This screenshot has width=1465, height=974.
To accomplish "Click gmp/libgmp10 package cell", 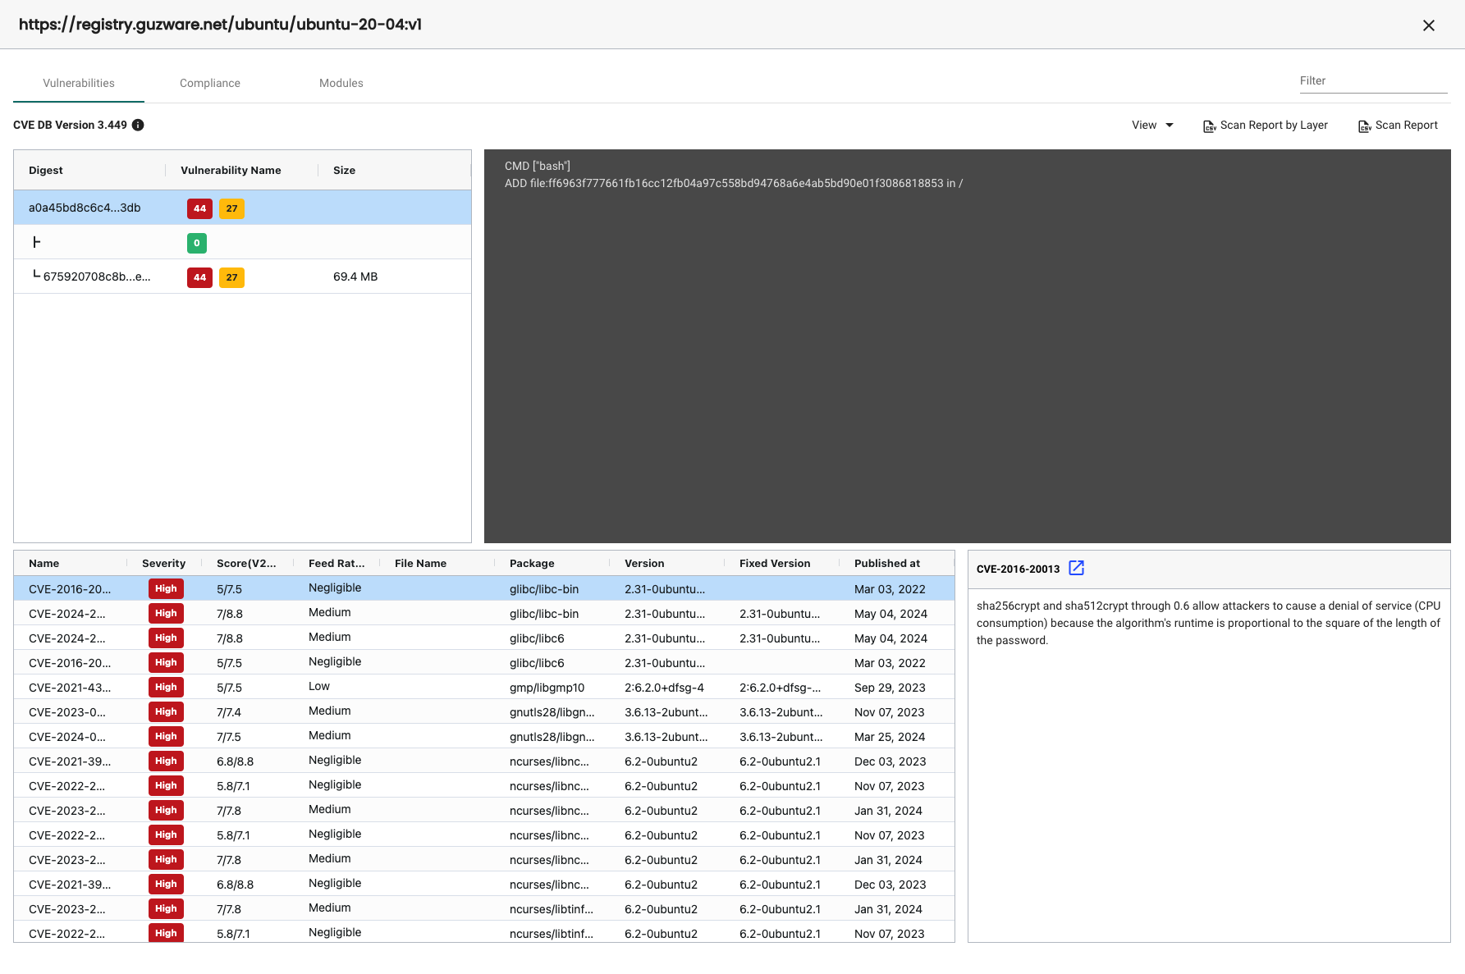I will (547, 688).
